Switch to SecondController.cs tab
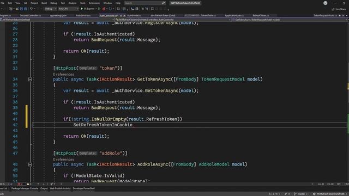The width and height of the screenshot is (349, 196). point(31,16)
